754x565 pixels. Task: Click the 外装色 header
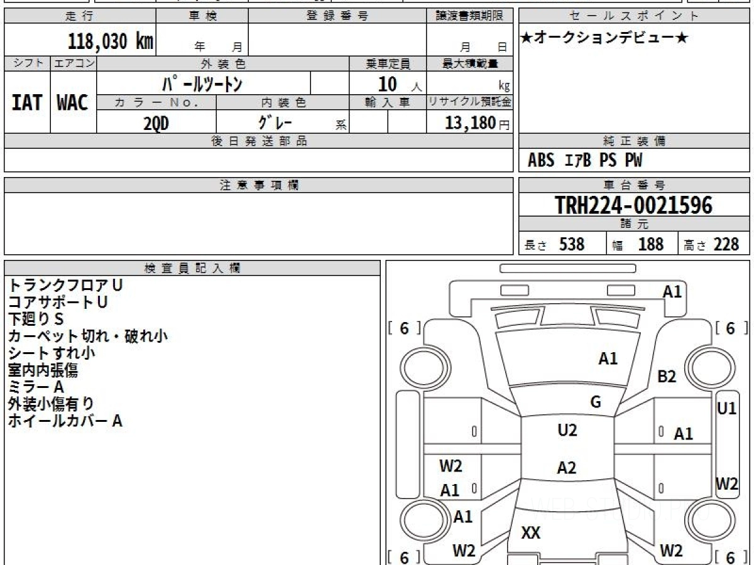pos(223,63)
